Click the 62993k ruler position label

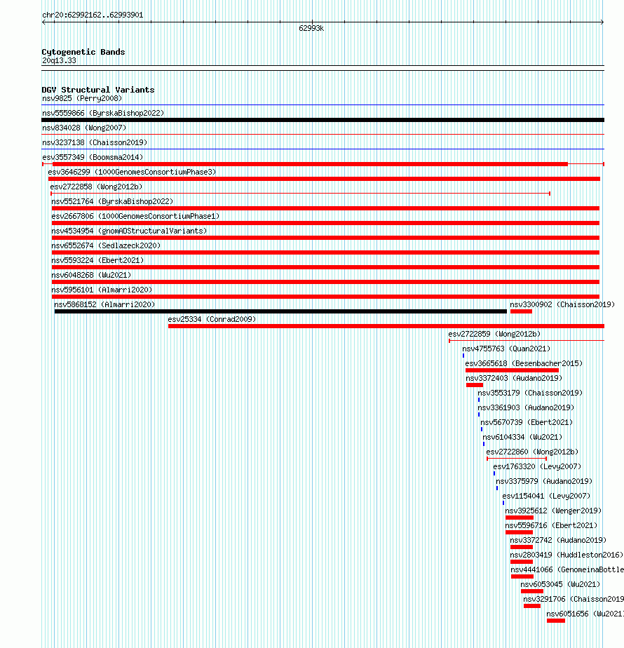311,29
